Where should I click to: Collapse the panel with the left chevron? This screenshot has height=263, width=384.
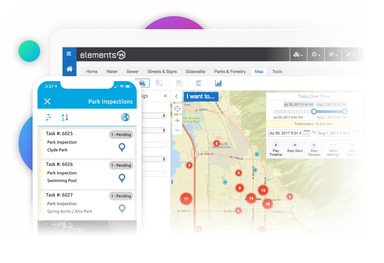coord(176,96)
